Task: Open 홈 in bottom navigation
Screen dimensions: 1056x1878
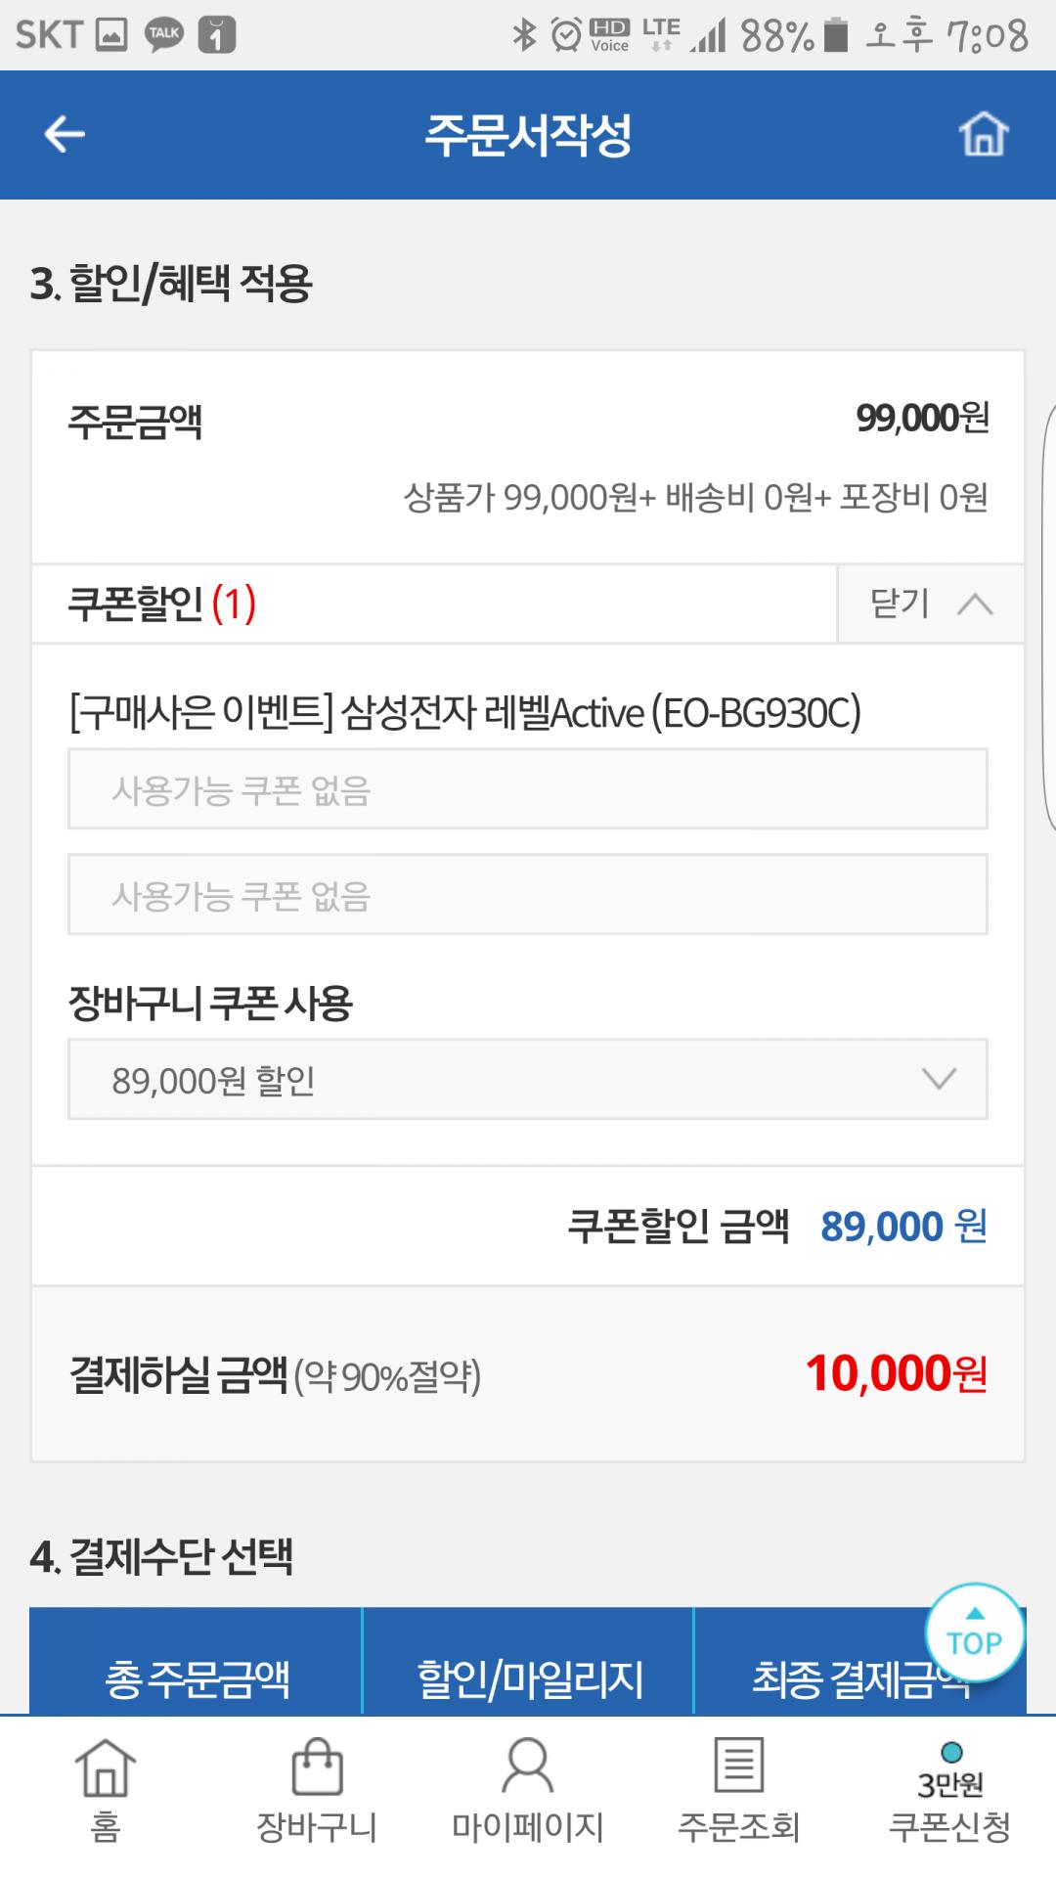Action: pyautogui.click(x=106, y=1790)
